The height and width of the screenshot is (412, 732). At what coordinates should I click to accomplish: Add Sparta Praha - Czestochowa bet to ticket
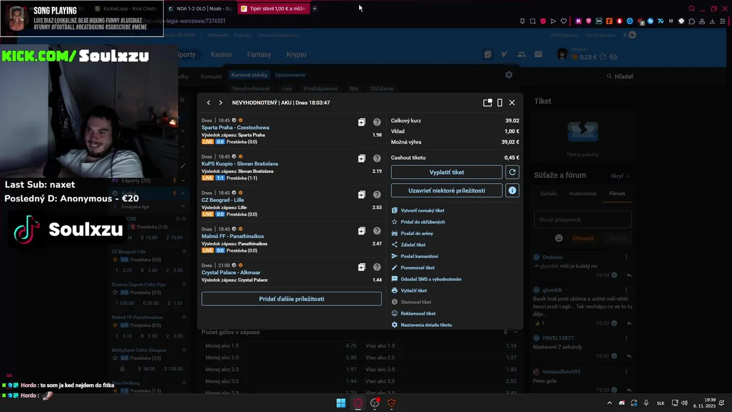[x=361, y=122]
